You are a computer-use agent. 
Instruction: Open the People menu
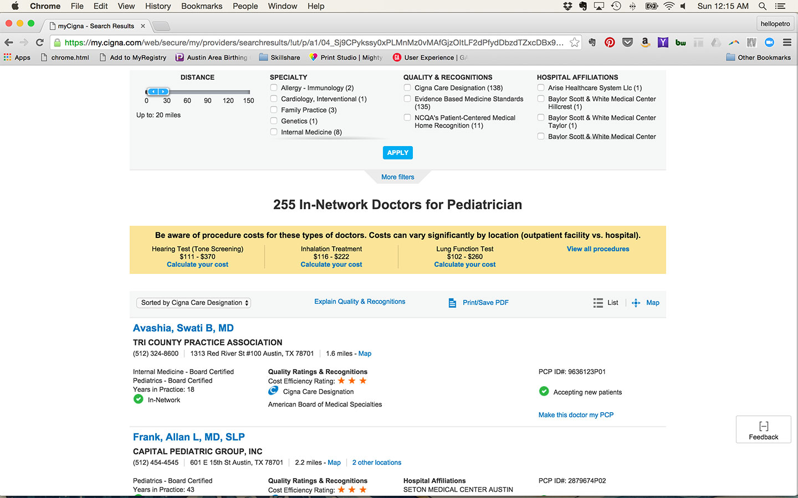click(x=245, y=6)
